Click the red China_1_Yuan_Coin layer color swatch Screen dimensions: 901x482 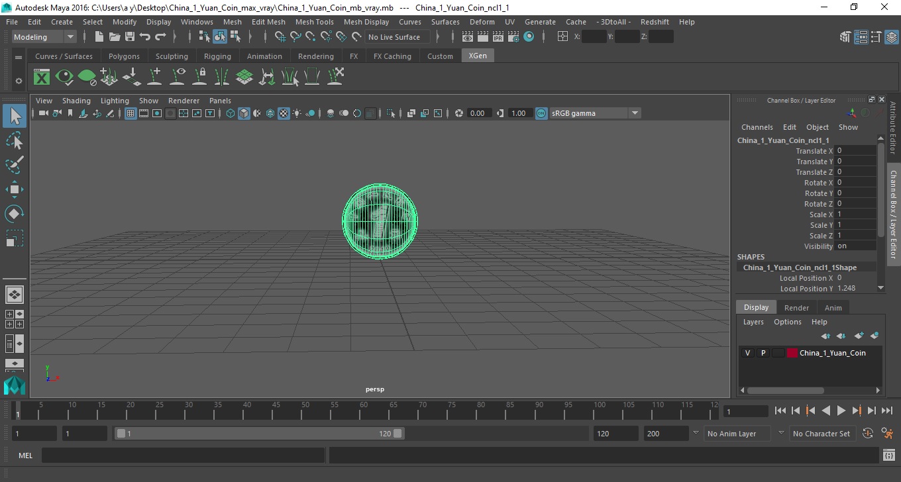(x=792, y=353)
